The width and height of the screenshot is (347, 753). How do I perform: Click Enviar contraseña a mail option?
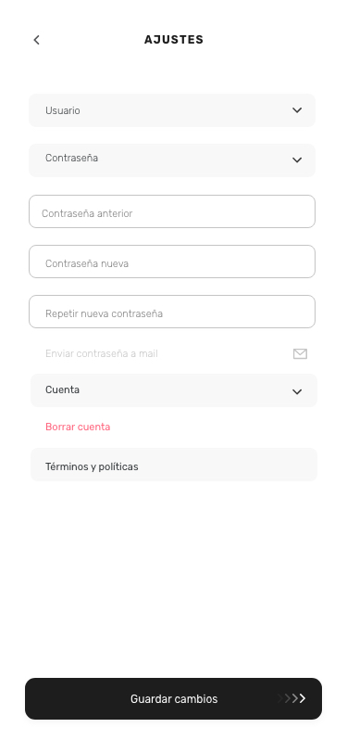(102, 354)
